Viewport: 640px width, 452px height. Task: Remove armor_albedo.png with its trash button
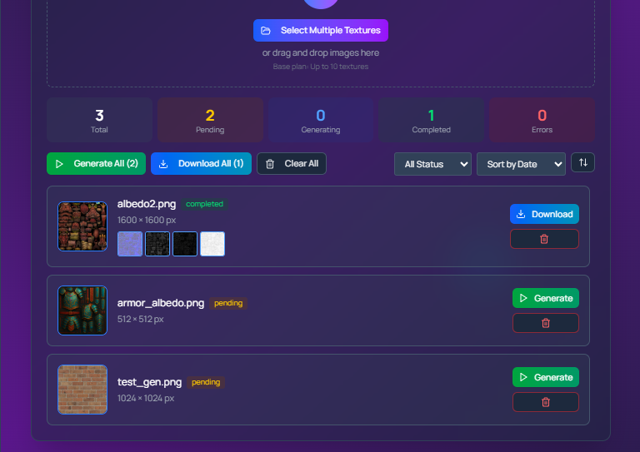pos(545,323)
